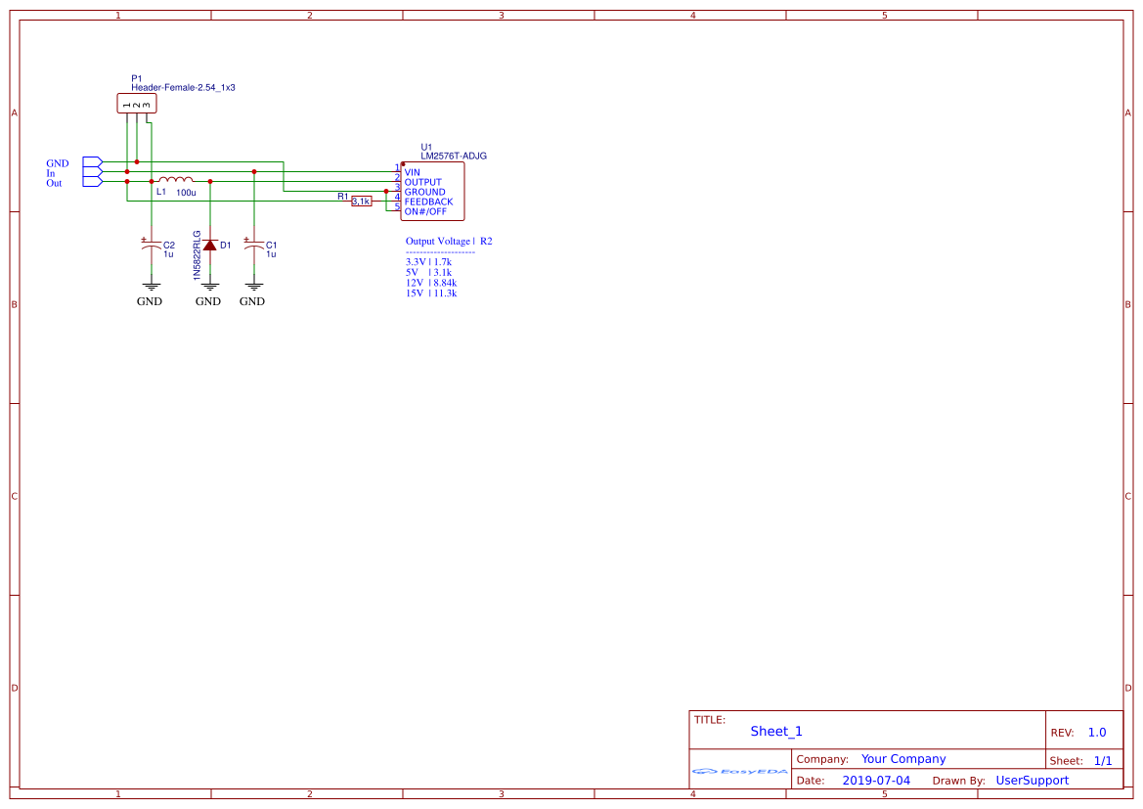The image size is (1143, 809).
Task: Select the diode D1 1N5822RLG symbol
Action: coord(209,245)
